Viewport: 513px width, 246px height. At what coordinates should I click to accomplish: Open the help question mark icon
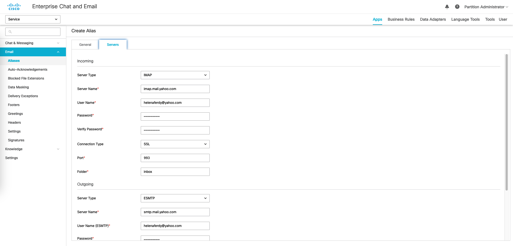click(x=457, y=7)
